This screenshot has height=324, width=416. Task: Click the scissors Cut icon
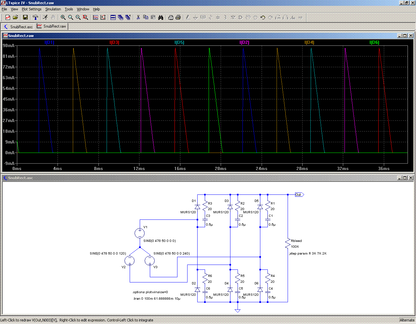(138, 17)
